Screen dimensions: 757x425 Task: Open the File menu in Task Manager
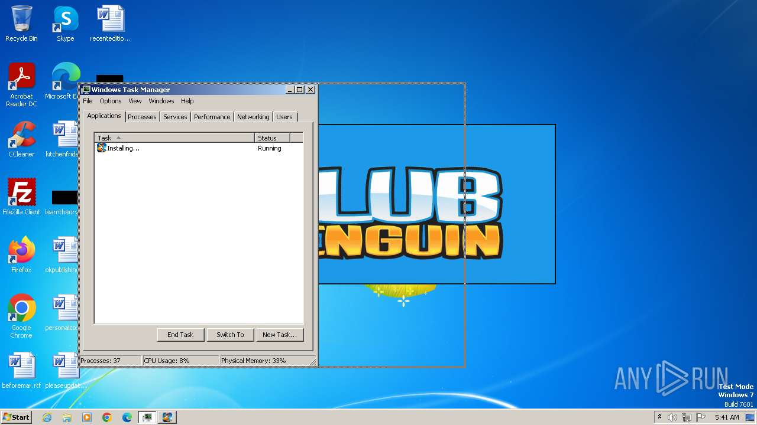pos(88,101)
